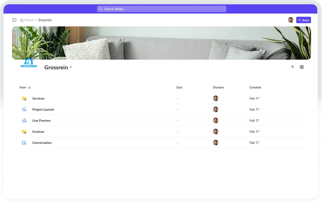322x203 pixels.
Task: Click owner avatar in Services row
Action: click(216, 98)
